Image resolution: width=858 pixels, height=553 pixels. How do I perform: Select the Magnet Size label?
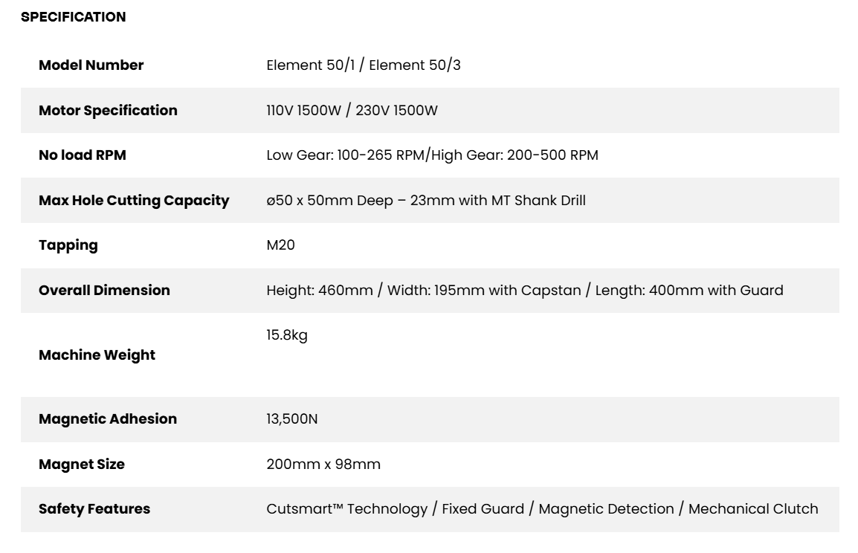[82, 465]
